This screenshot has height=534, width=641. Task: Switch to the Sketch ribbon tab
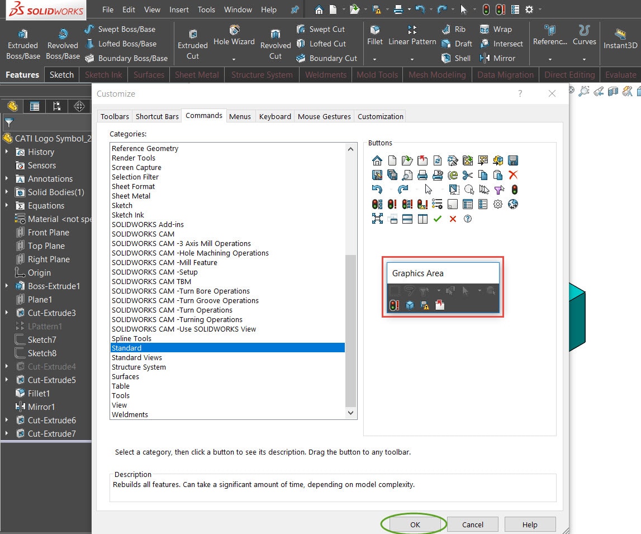[x=61, y=75]
